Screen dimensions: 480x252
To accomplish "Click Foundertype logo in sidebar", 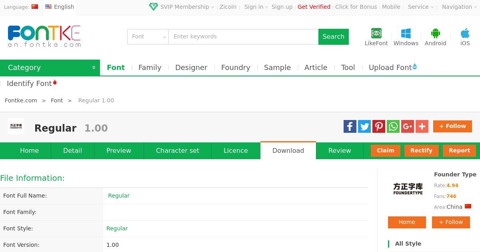I will [408, 189].
